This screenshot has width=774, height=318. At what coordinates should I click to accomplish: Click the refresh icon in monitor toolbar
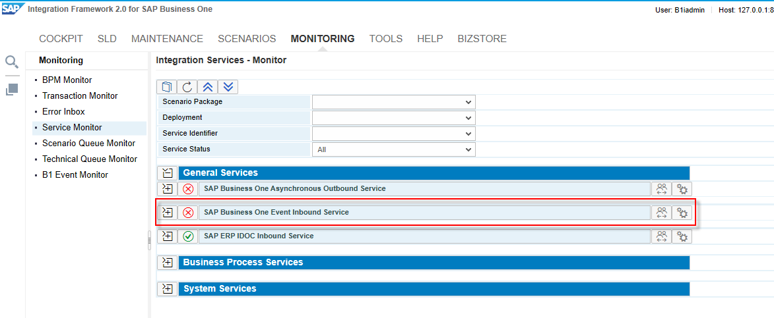pos(187,87)
